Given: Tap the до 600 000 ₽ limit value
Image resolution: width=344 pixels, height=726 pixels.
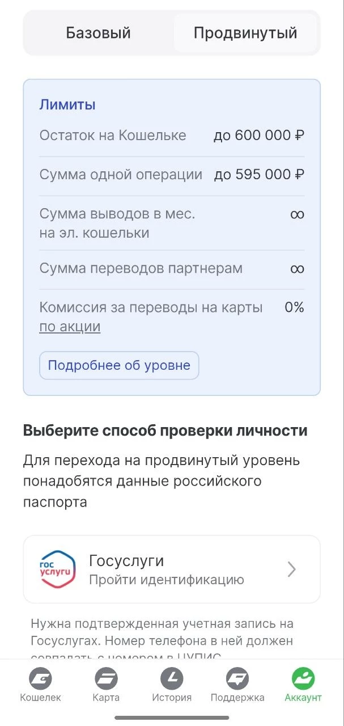Looking at the screenshot, I should point(258,135).
